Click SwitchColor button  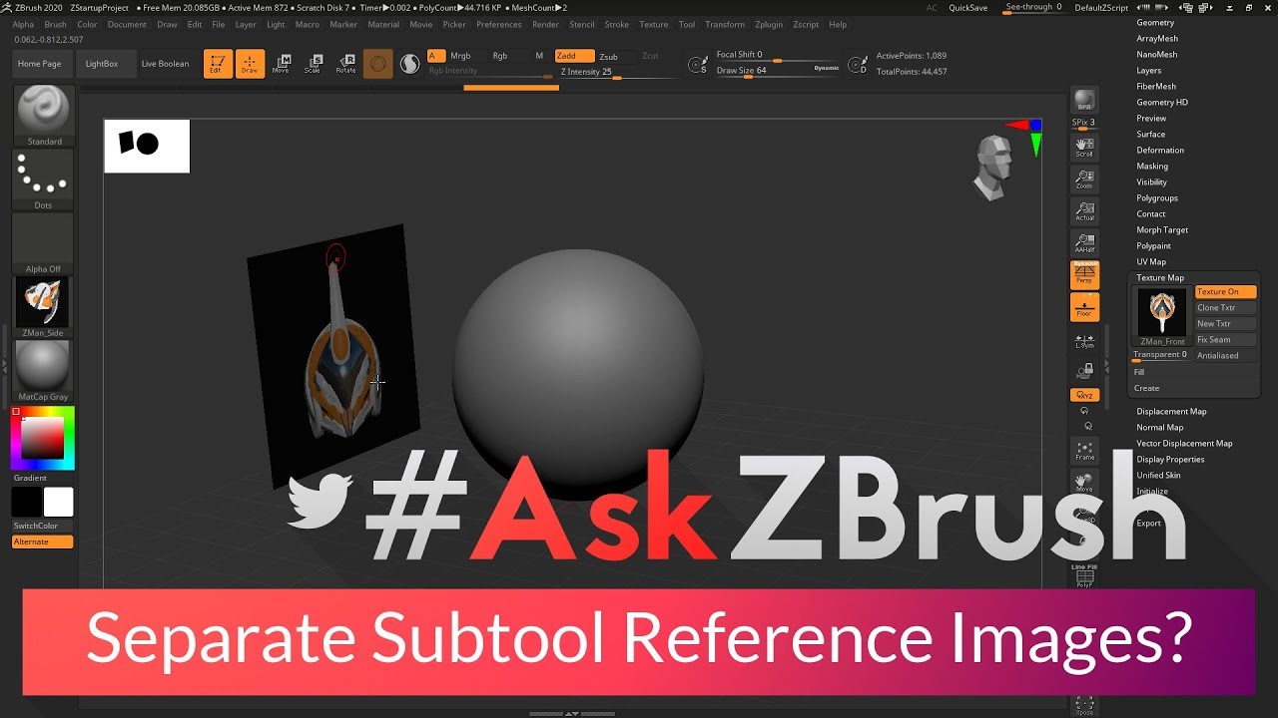43,526
